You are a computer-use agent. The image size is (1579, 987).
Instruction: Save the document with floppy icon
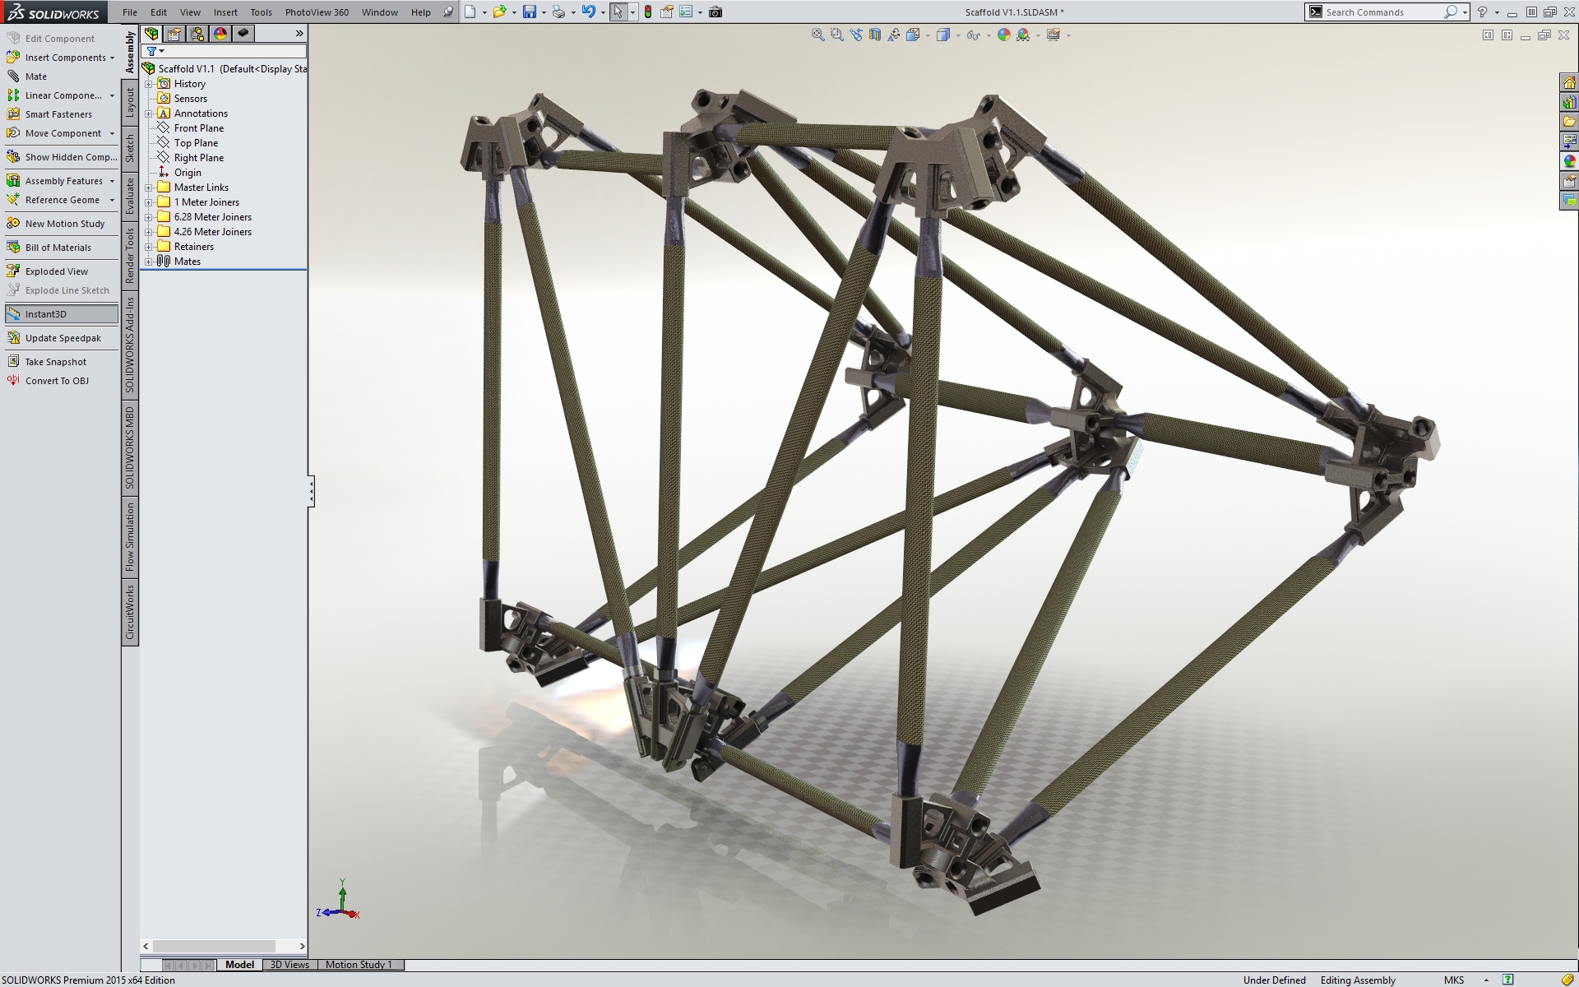click(530, 12)
